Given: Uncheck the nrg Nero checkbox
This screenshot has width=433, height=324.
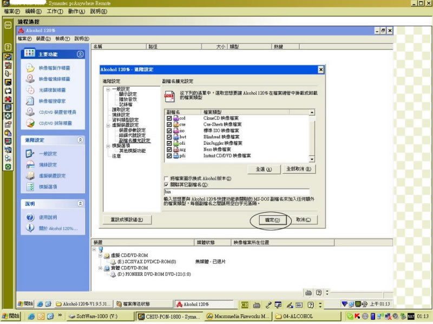Looking at the screenshot, I should click(169, 150).
